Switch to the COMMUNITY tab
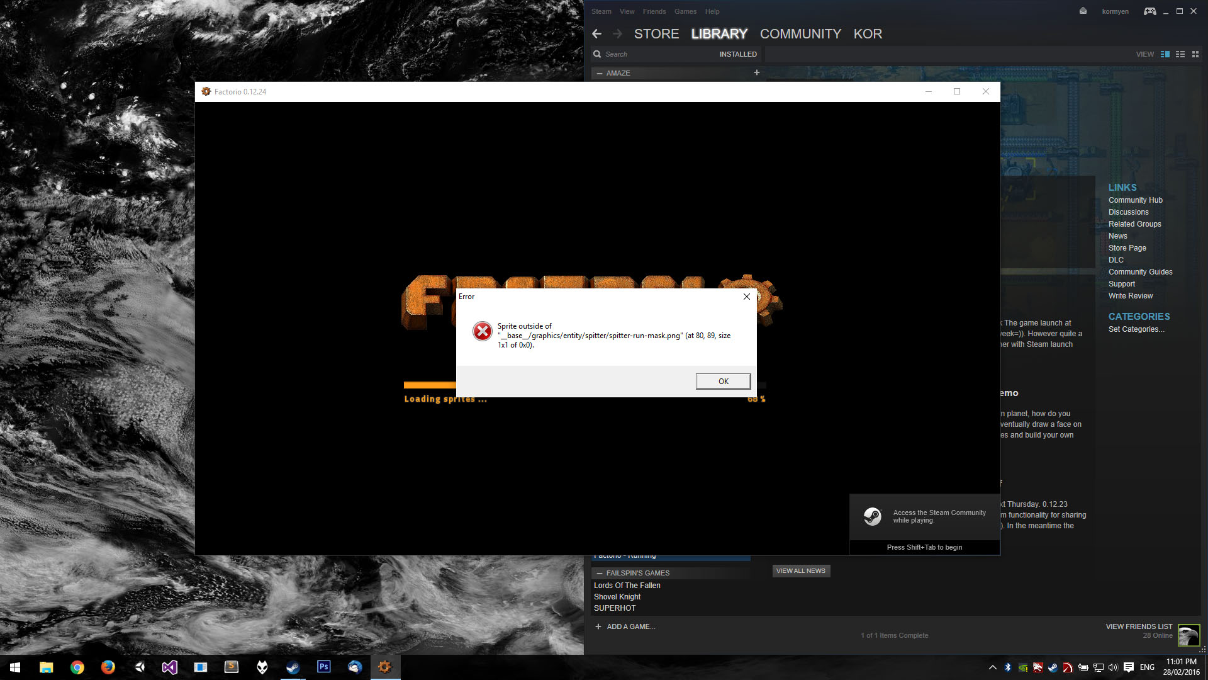The height and width of the screenshot is (680, 1208). (800, 34)
